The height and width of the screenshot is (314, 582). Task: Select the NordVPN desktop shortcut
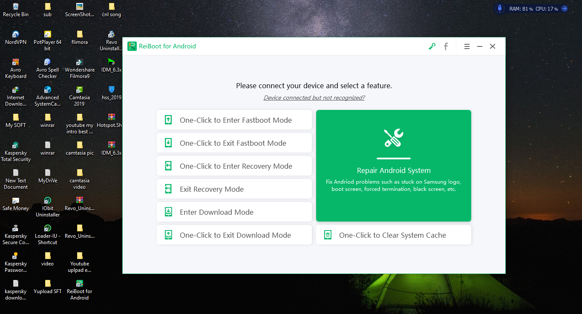(x=16, y=38)
